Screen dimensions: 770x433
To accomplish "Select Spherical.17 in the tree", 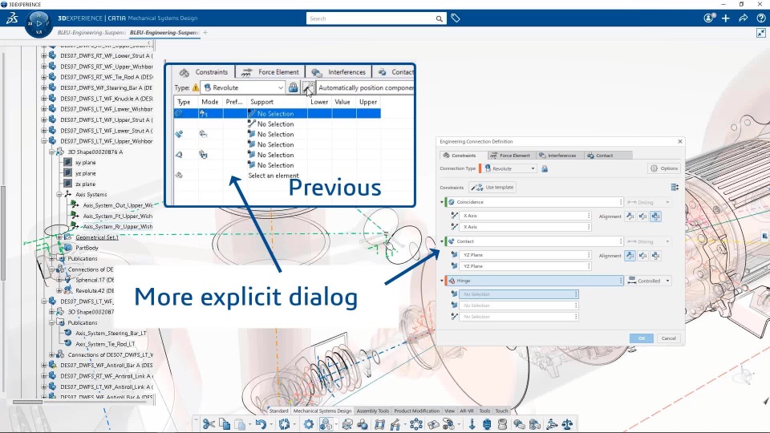I will [95, 280].
